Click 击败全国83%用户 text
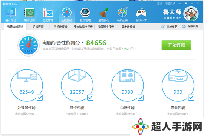 26,114
